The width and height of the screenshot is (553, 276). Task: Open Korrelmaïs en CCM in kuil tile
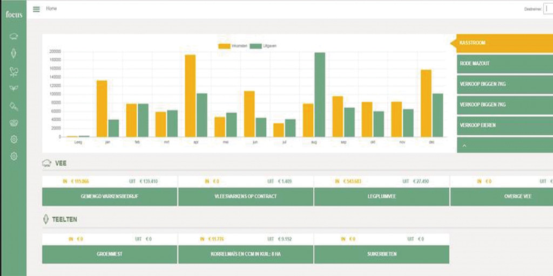[246, 254]
